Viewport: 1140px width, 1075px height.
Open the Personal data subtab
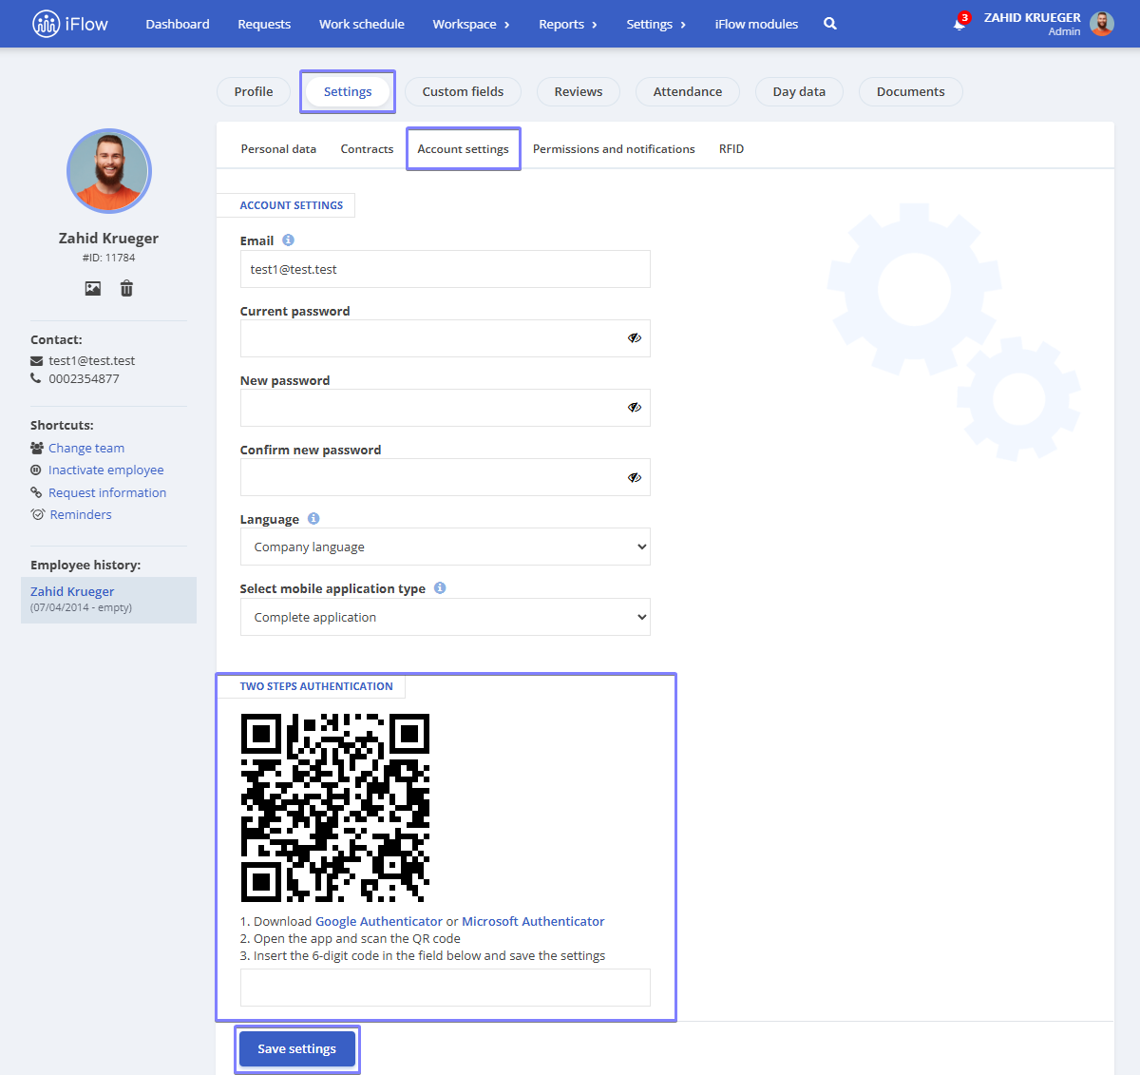tap(278, 149)
